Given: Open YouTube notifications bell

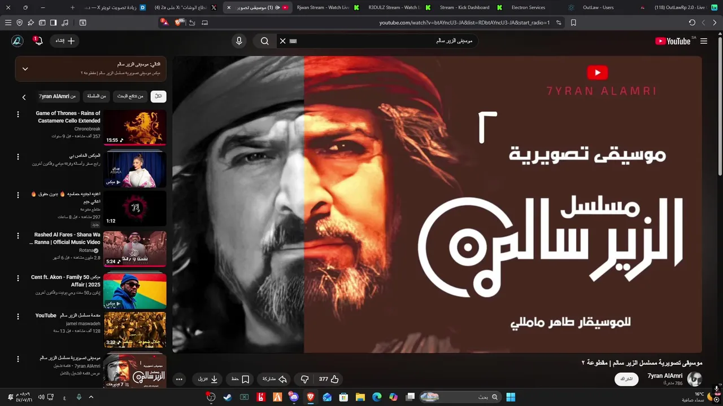Looking at the screenshot, I should (x=38, y=41).
